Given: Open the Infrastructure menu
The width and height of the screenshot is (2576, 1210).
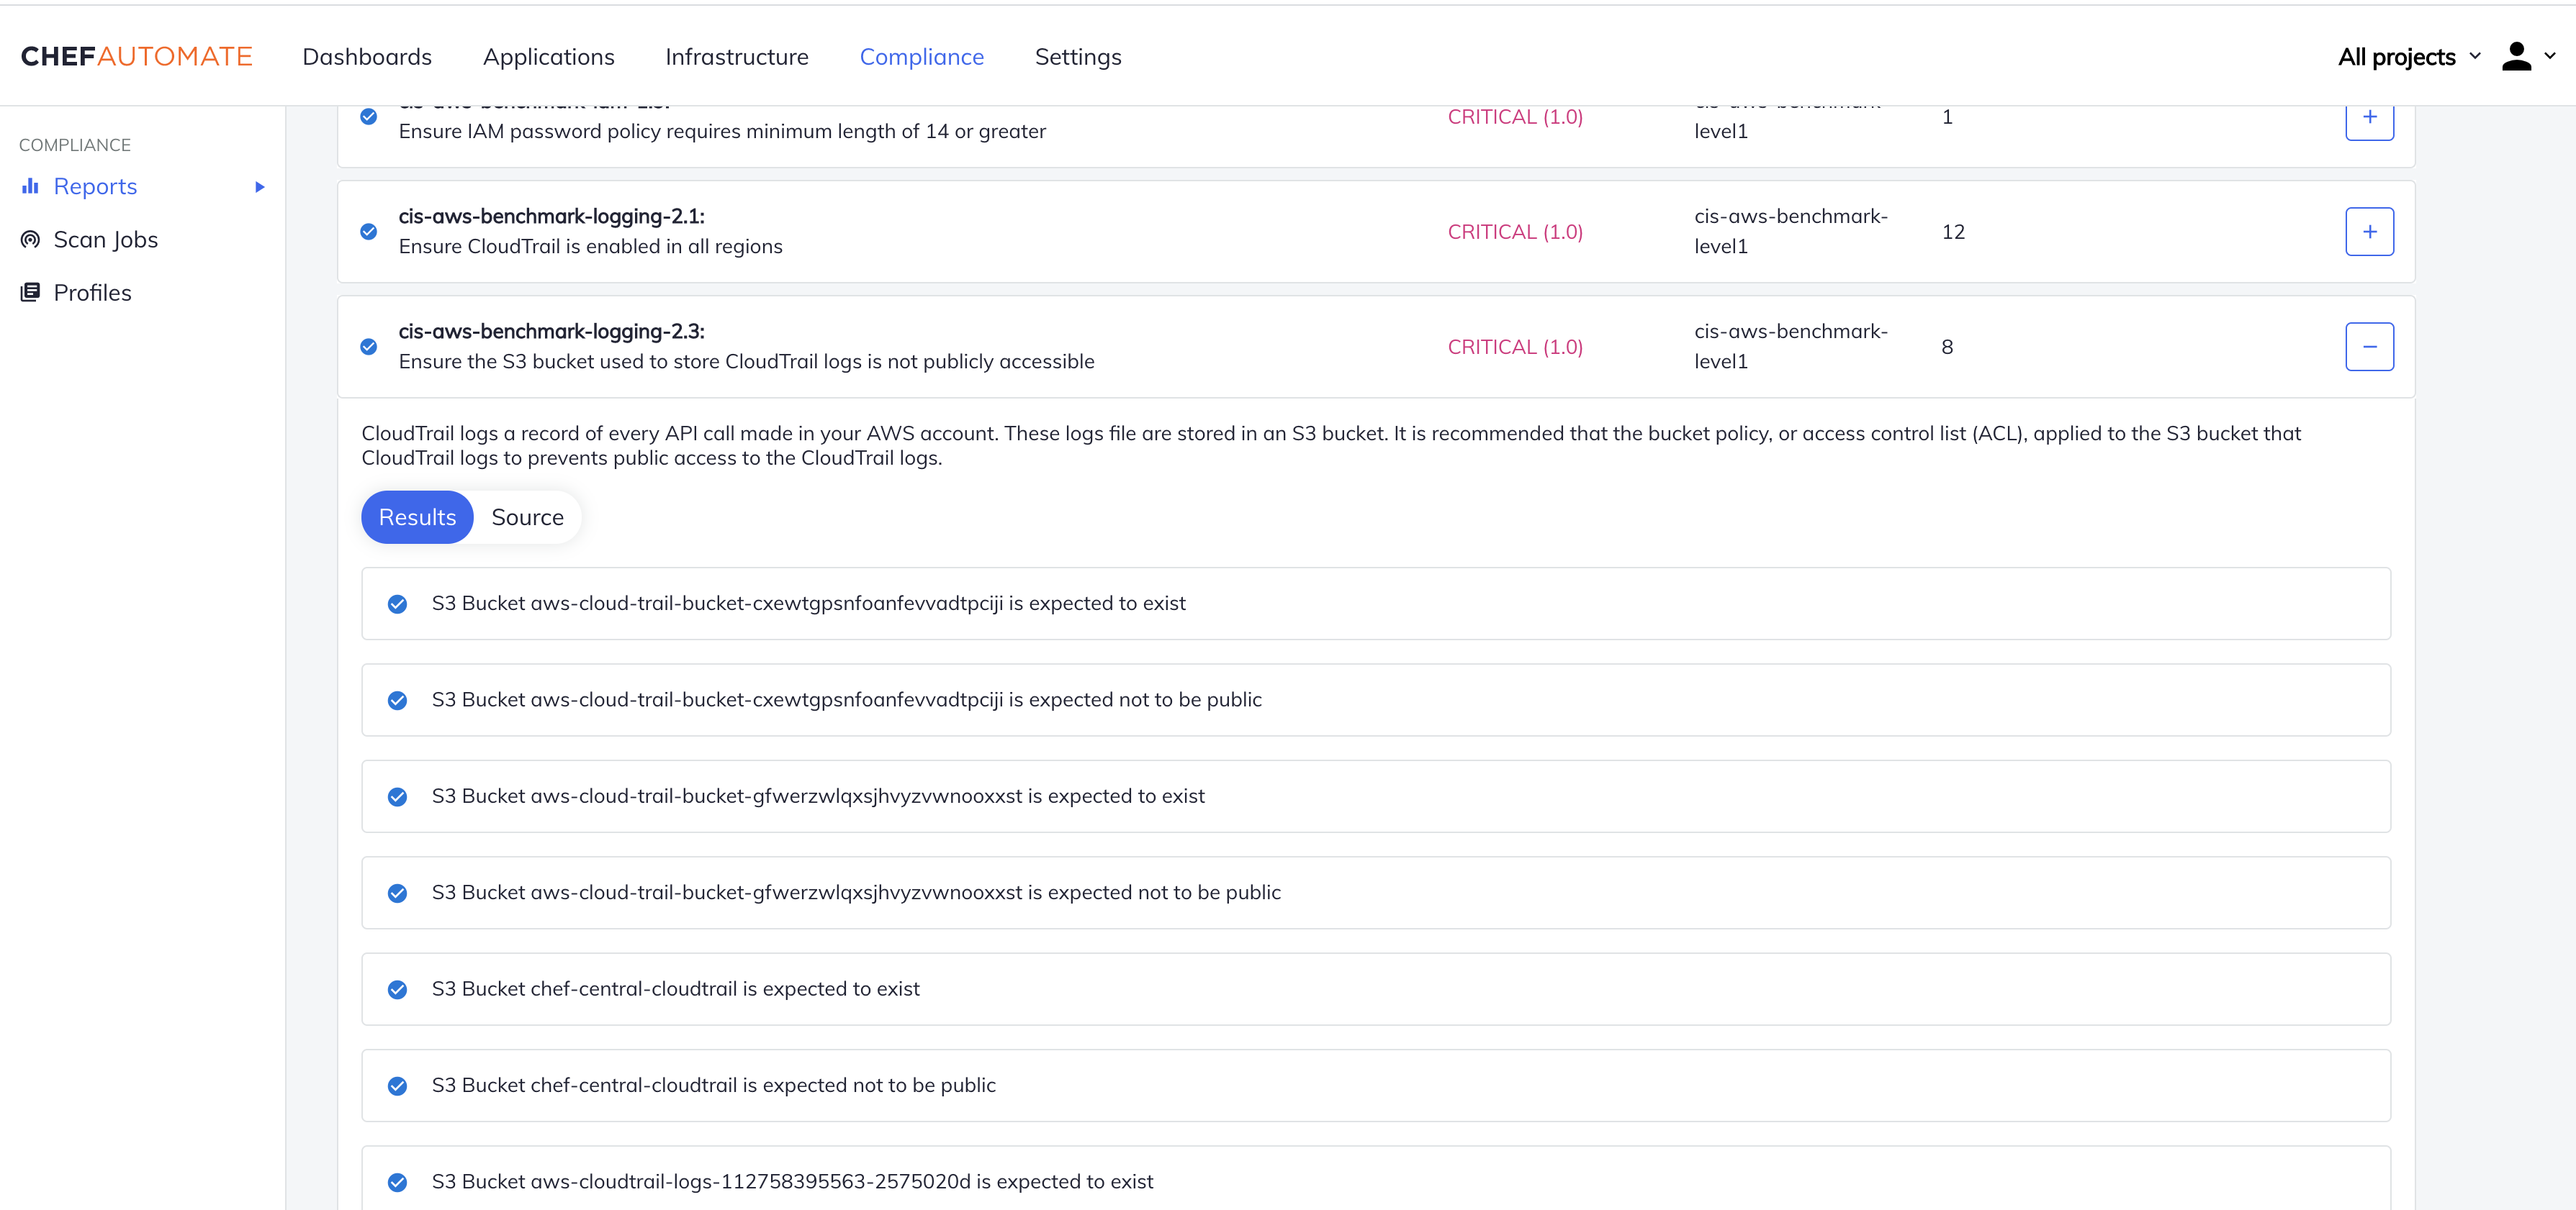Looking at the screenshot, I should coord(736,57).
